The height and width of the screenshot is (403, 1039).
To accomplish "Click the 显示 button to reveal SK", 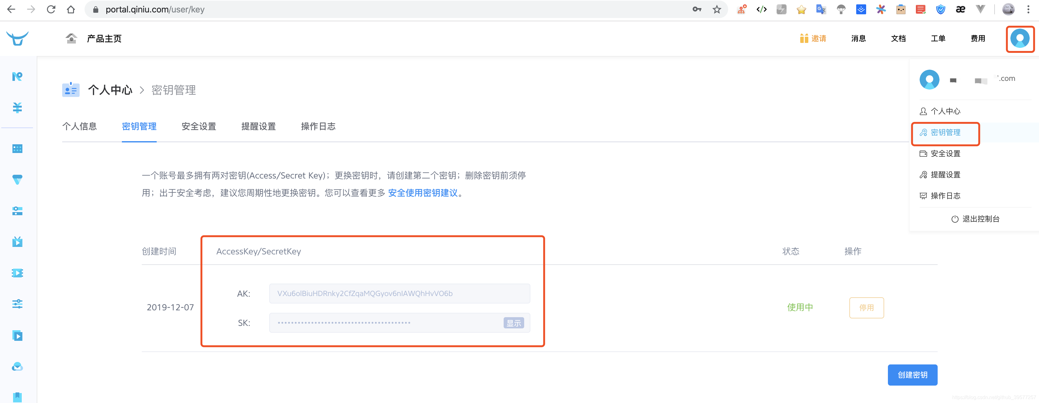I will 514,323.
